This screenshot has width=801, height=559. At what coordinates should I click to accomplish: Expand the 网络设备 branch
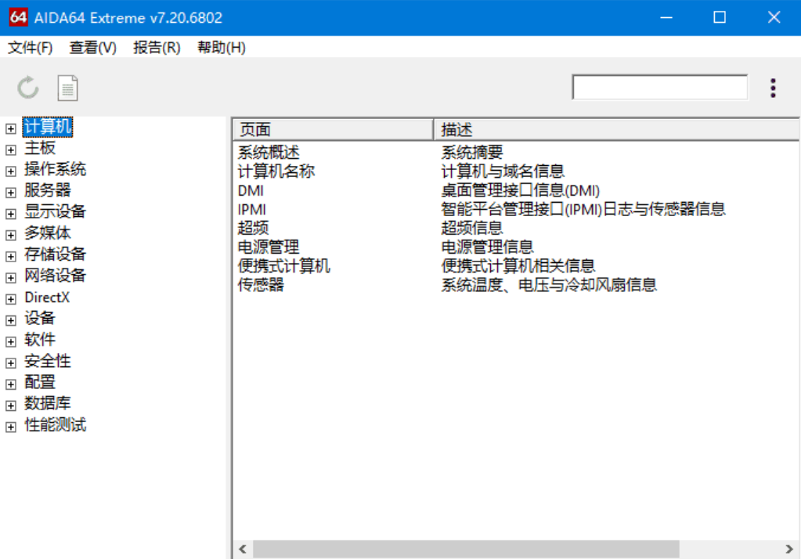pos(10,276)
